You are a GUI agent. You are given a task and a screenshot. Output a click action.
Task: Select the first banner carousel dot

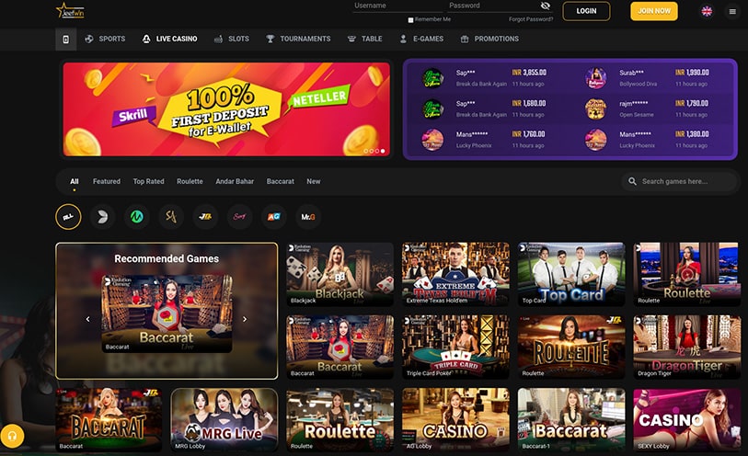point(366,151)
